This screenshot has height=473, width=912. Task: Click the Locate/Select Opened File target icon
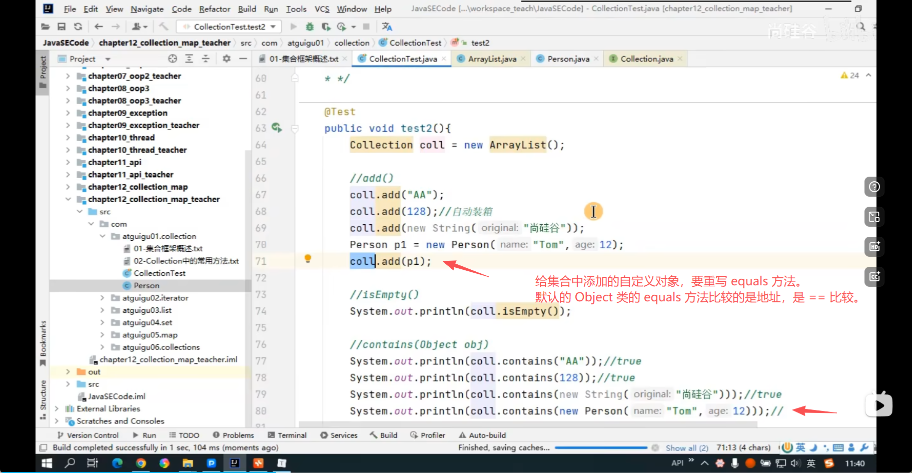point(173,59)
